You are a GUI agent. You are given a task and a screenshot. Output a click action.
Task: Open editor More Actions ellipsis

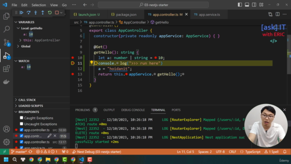(285, 14)
